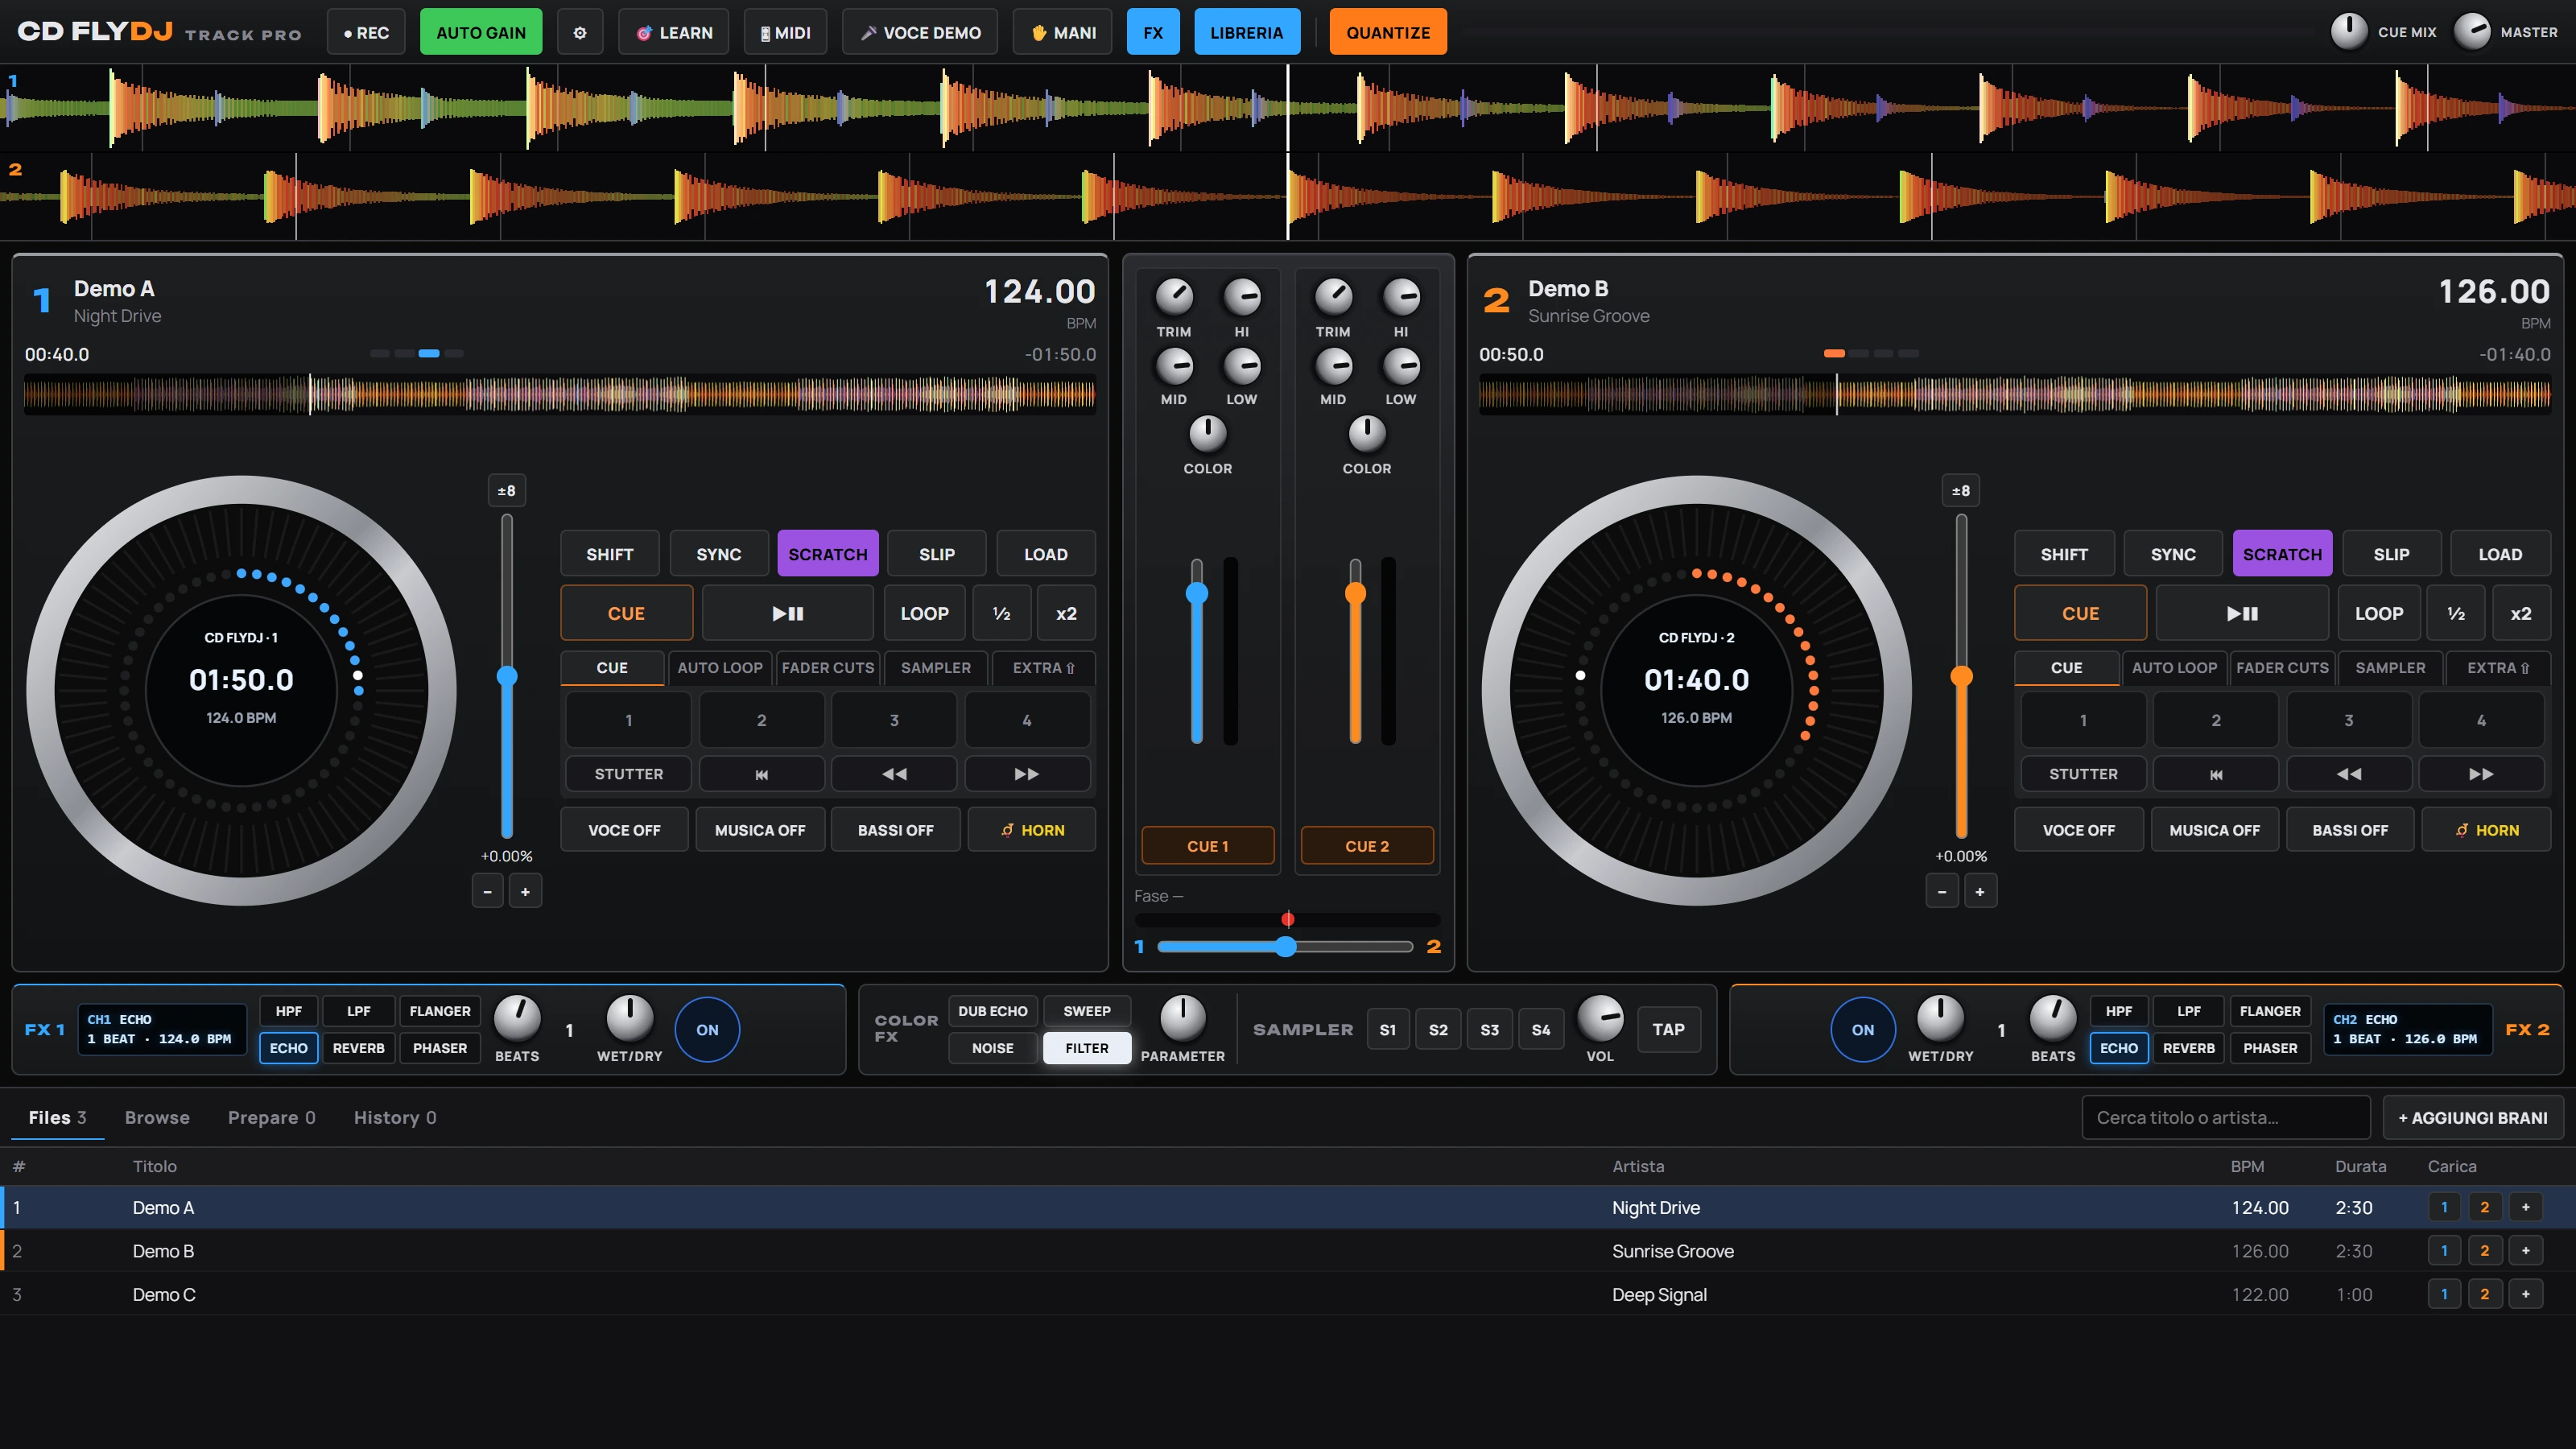Switch Deck 1 pads to AUTO LOOP
2576x1449 pixels.
pyautogui.click(x=720, y=668)
